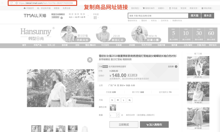Decrease quantity with the down arrow
The image size is (220, 132).
(x=118, y=117)
